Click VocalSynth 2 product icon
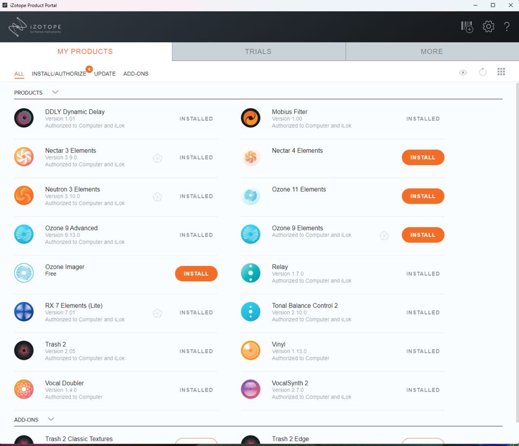Viewport: 519px width, 446px height. point(250,389)
